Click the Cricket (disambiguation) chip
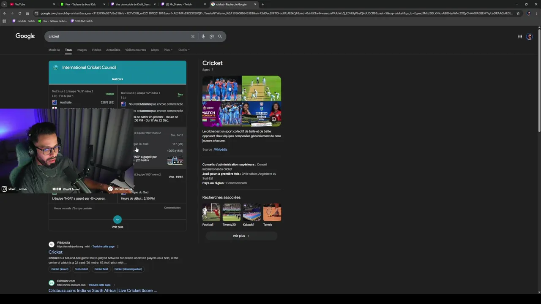 click(x=128, y=269)
